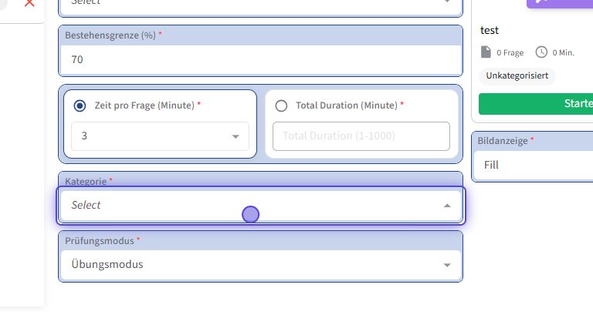The height and width of the screenshot is (318, 593).
Task: Open the Prüfungsmodus dropdown showing Übungsmodus
Action: [260, 265]
